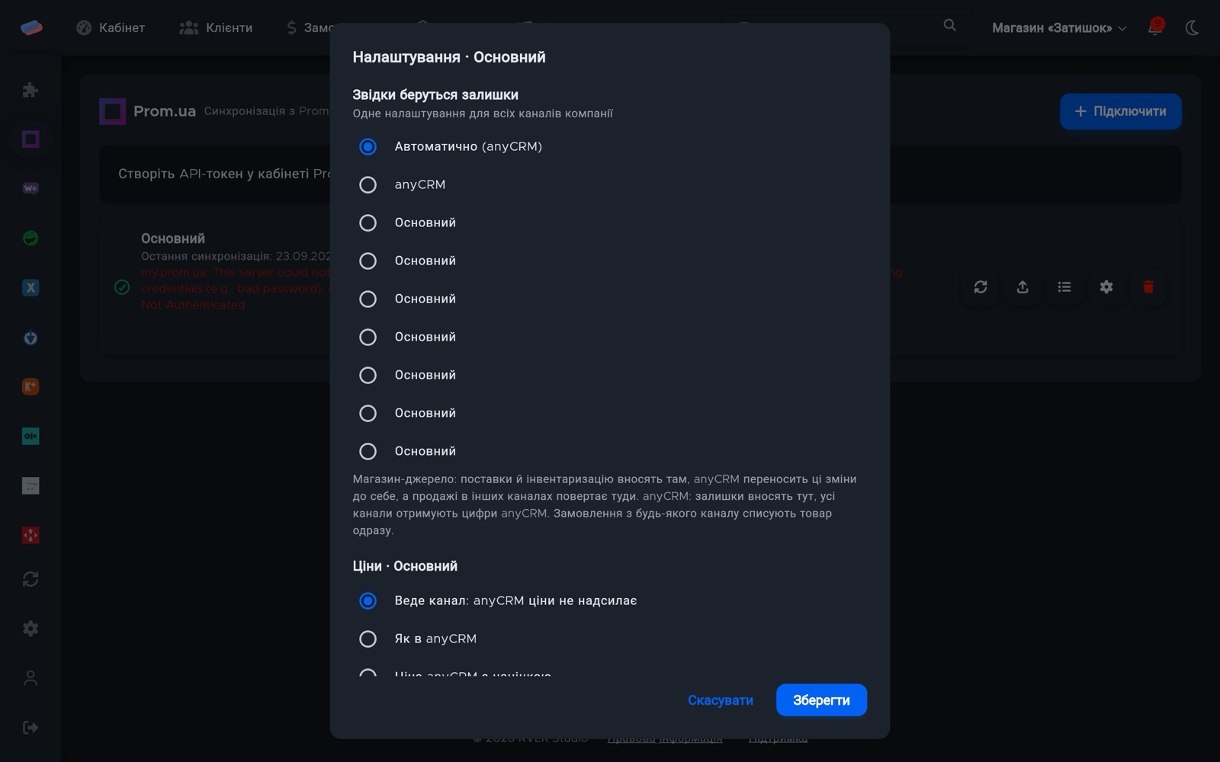Image resolution: width=1220 pixels, height=762 pixels.
Task: Click the search magnifier icon in top bar
Action: (949, 25)
